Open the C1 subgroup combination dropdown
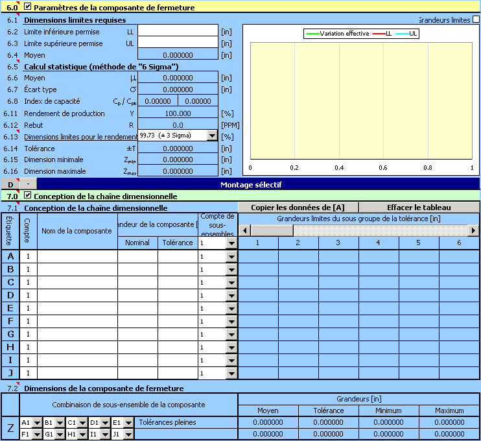This screenshot has height=441, width=481. tap(82, 423)
